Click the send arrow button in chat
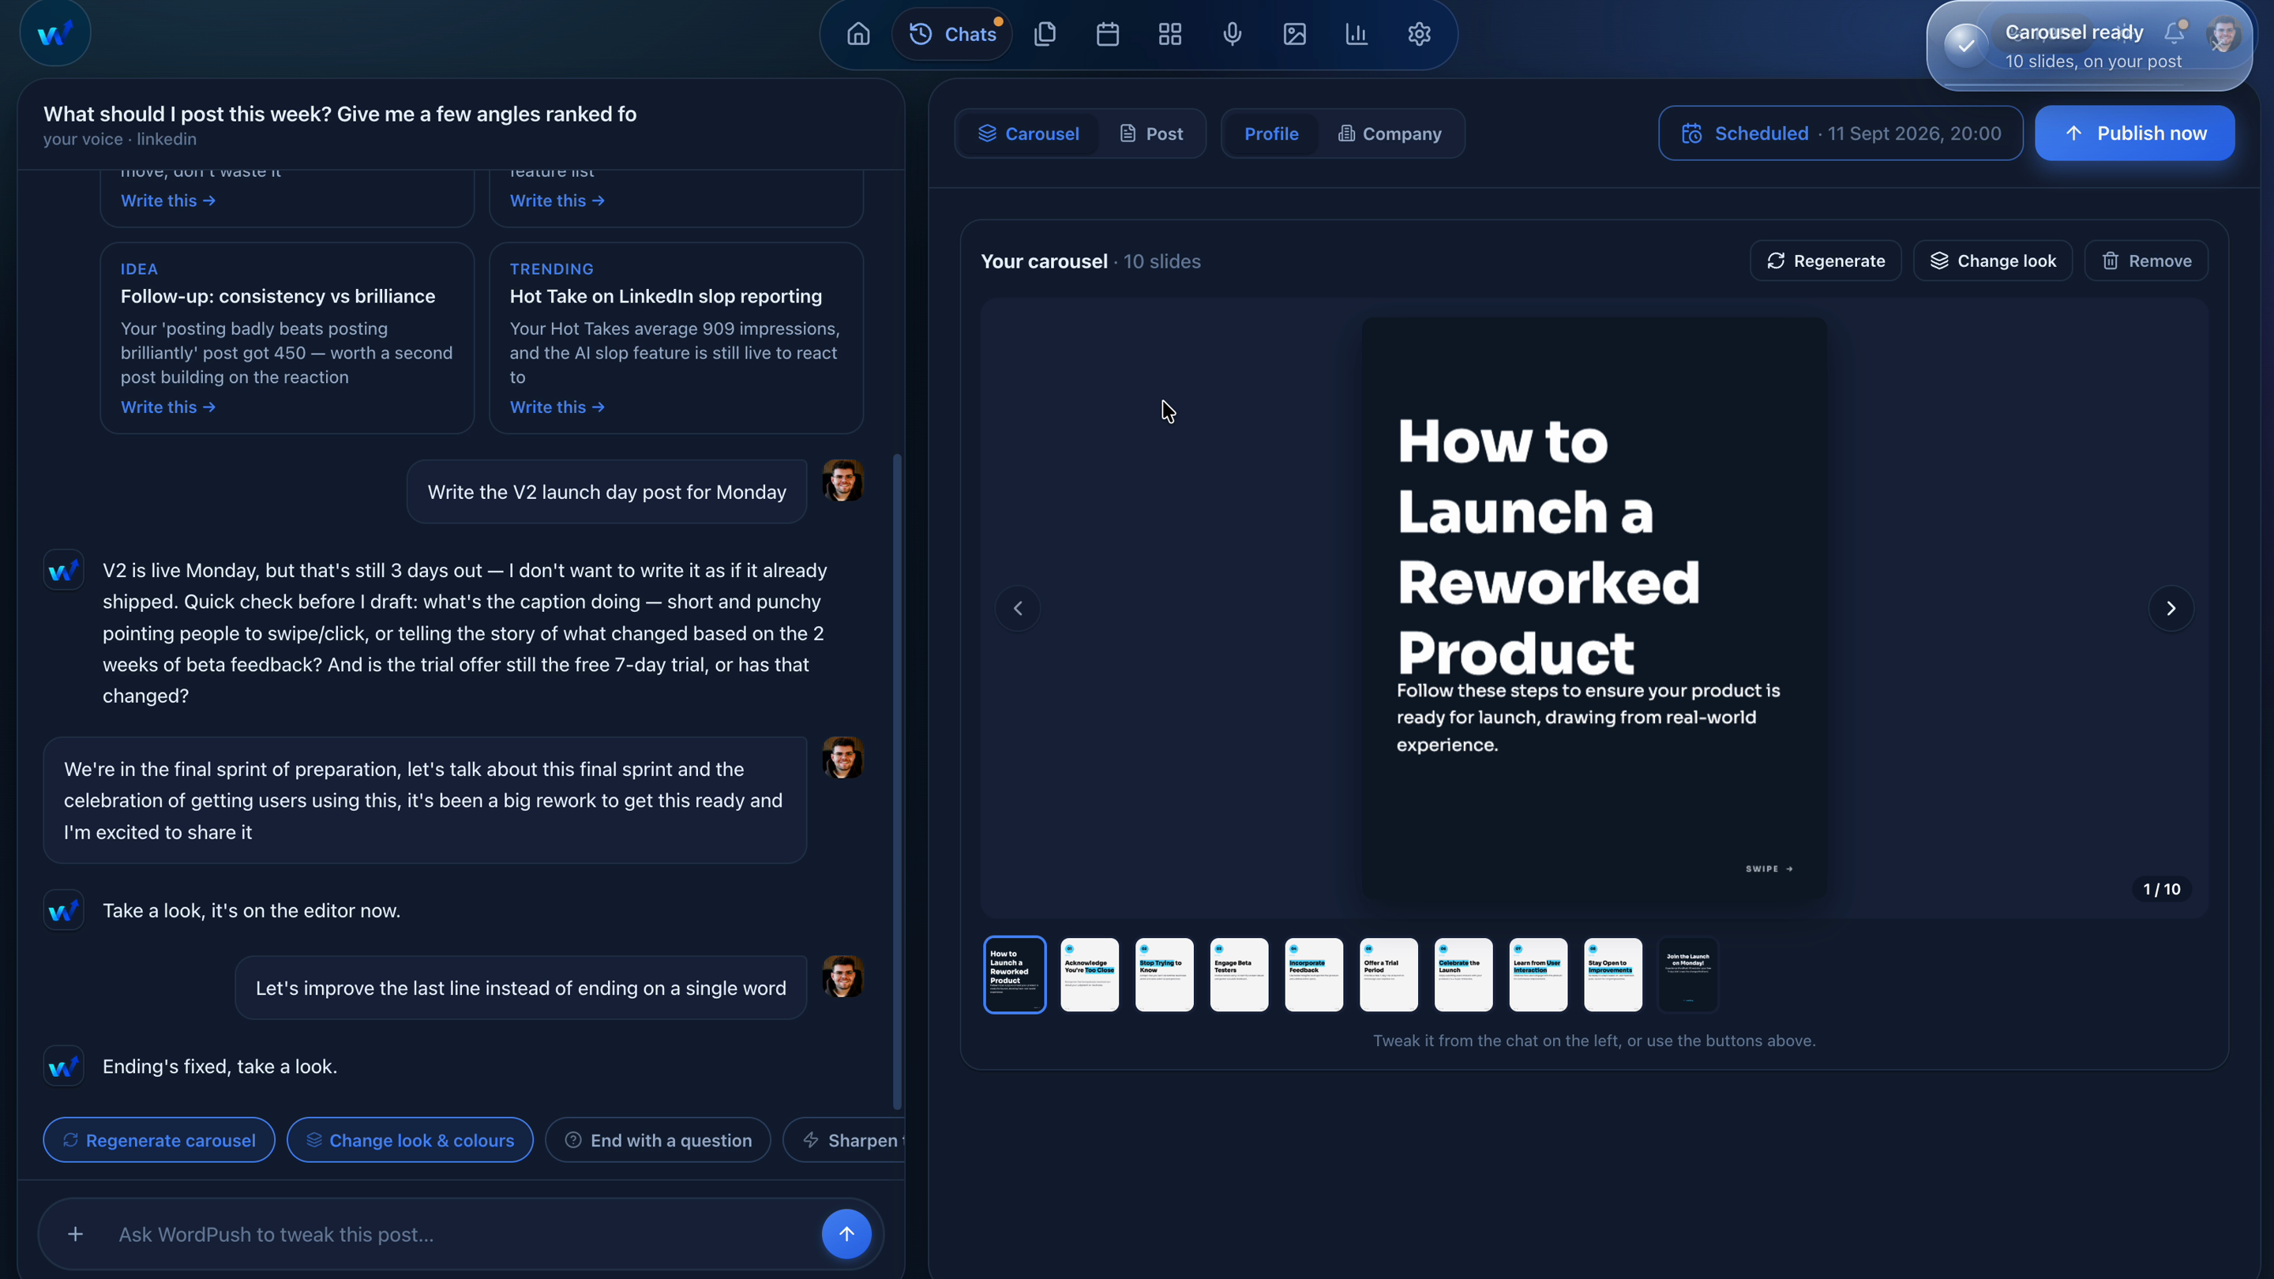Image resolution: width=2274 pixels, height=1279 pixels. click(846, 1234)
